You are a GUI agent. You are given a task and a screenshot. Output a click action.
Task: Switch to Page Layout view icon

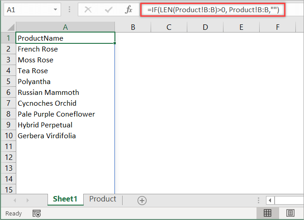pyautogui.click(x=290, y=213)
